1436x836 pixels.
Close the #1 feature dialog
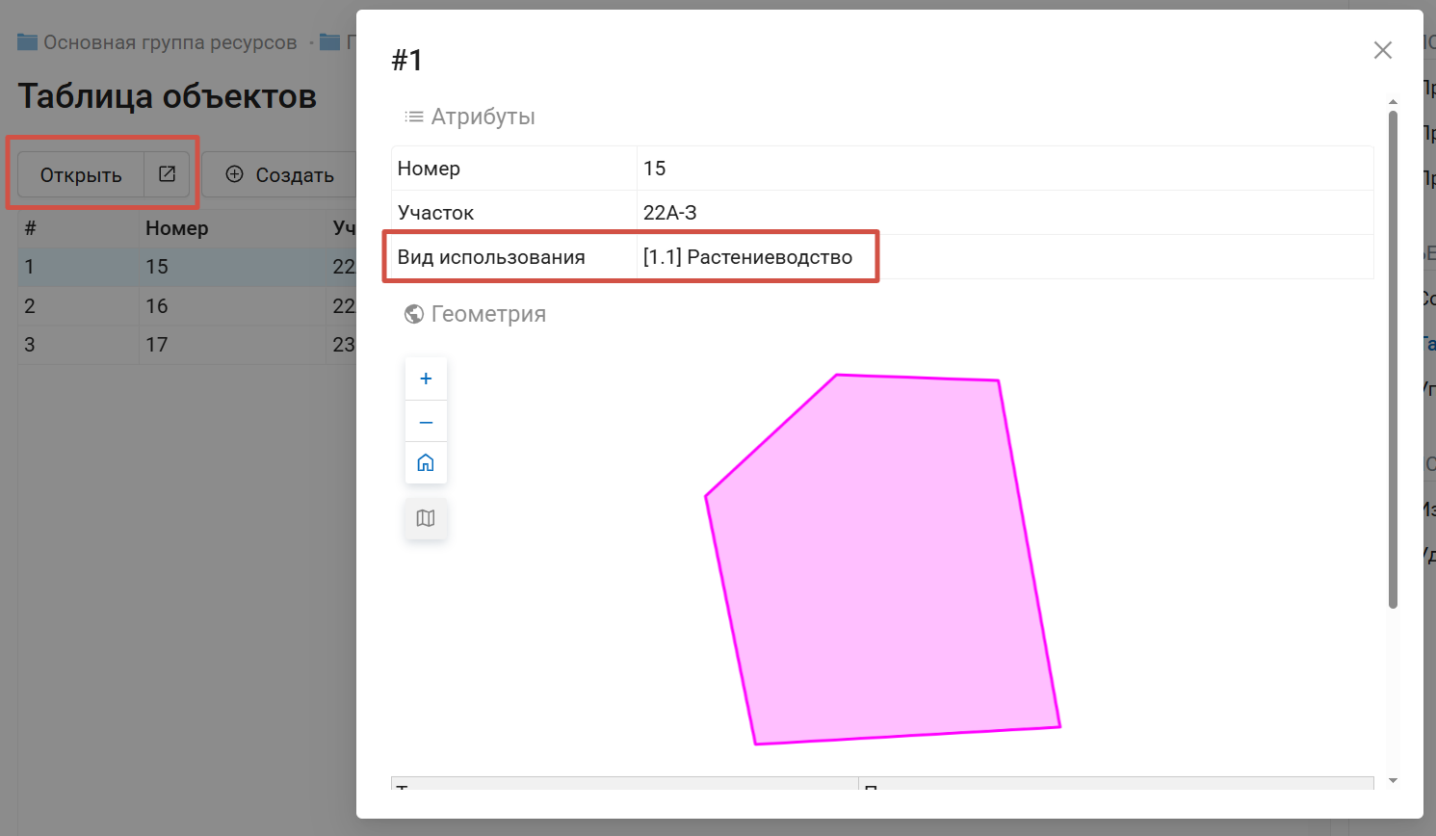click(1382, 50)
